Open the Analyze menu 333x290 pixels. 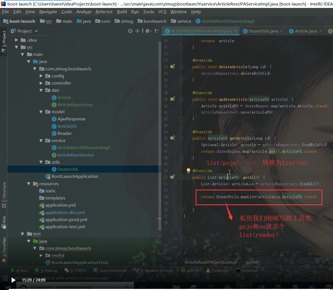click(84, 11)
